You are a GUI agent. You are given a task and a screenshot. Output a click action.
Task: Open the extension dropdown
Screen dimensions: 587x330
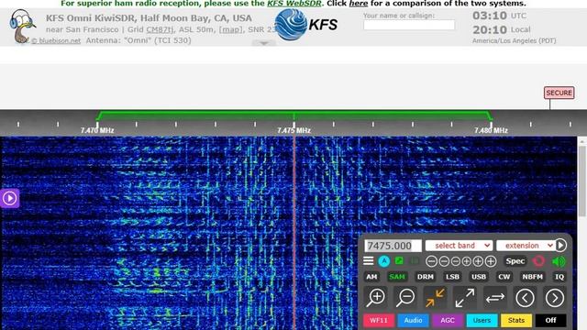[526, 246]
